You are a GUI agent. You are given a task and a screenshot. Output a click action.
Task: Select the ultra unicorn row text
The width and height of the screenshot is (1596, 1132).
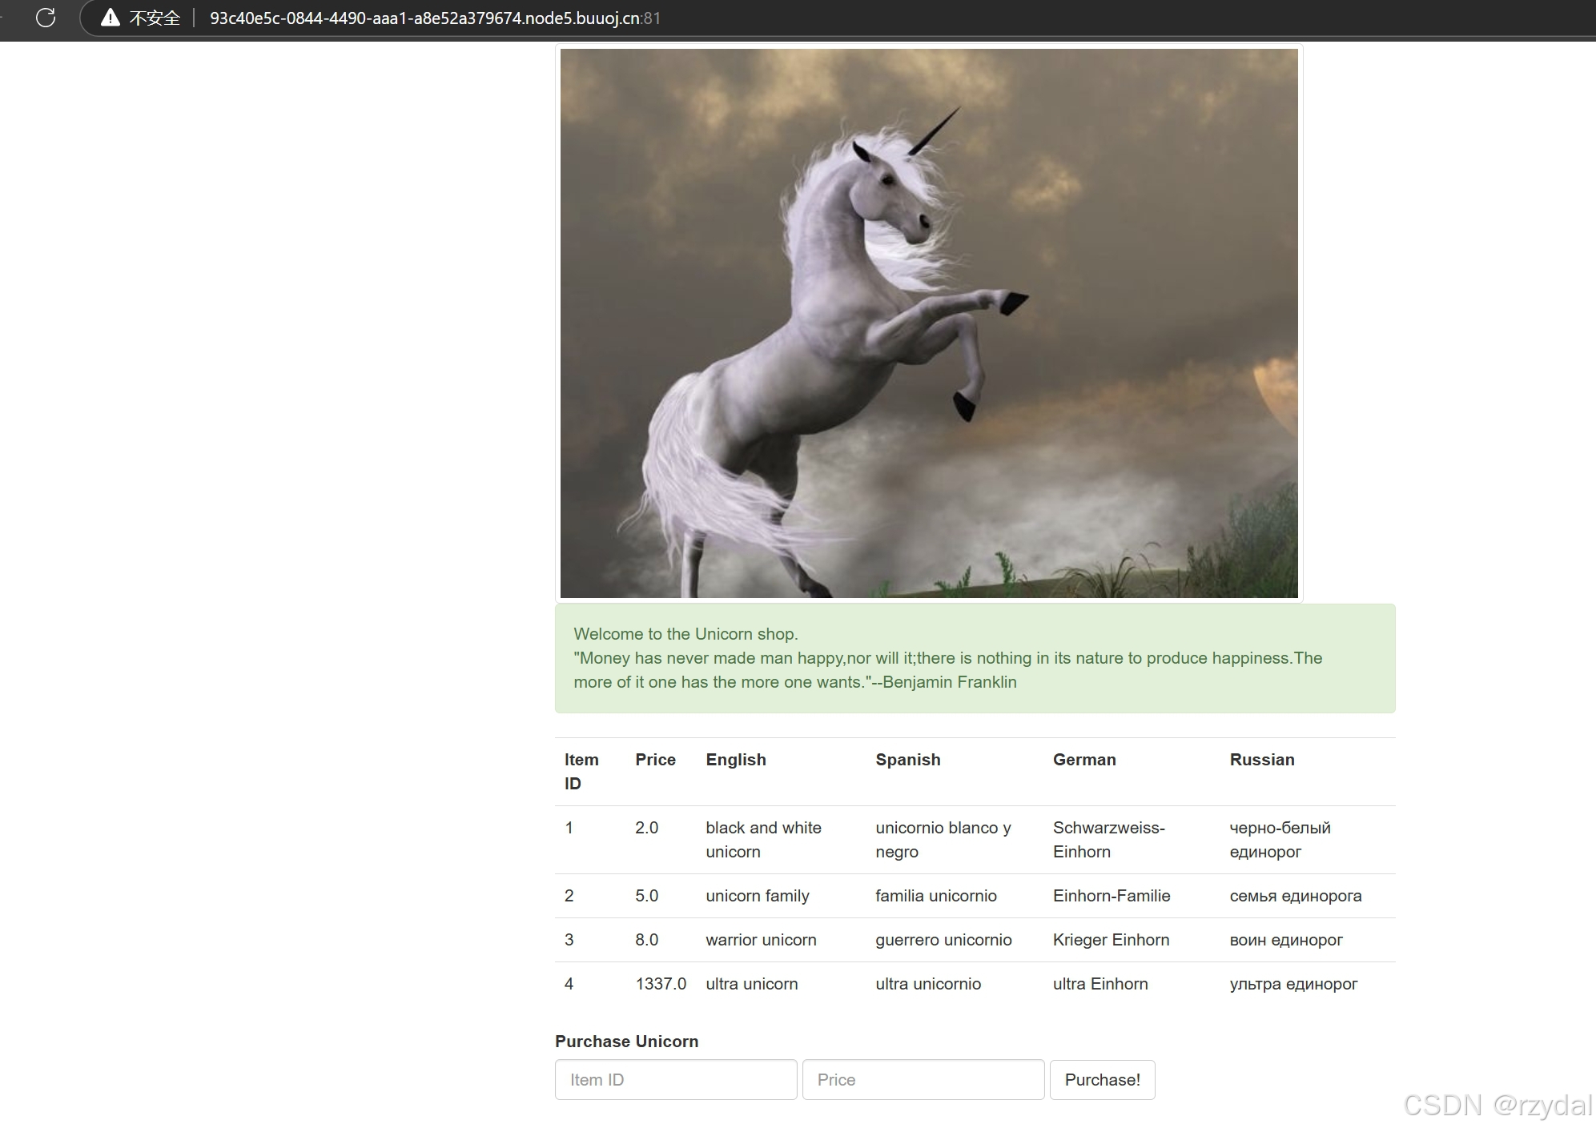[x=751, y=983]
